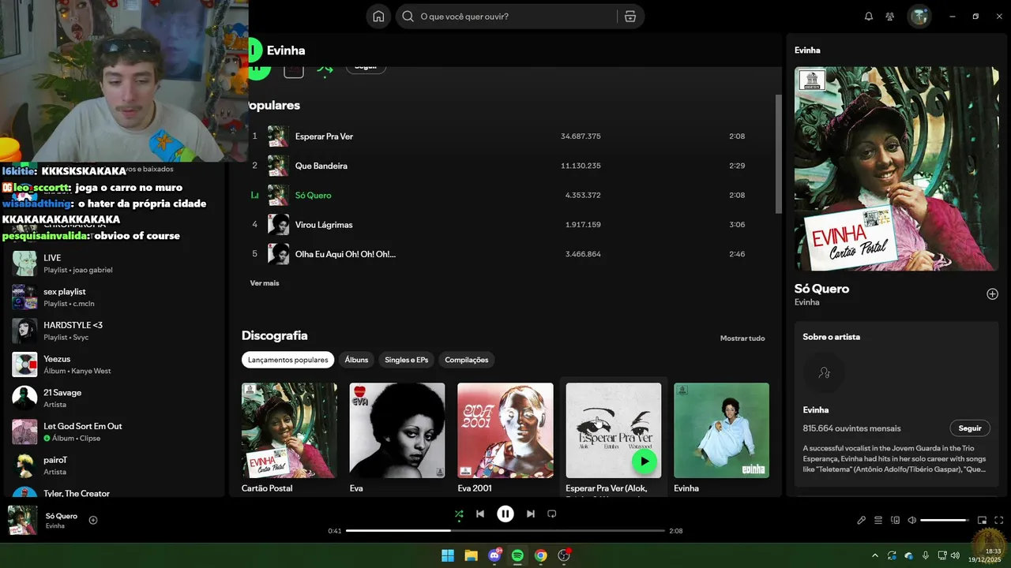Mute audio with the speaker icon
The image size is (1011, 568).
(x=911, y=520)
